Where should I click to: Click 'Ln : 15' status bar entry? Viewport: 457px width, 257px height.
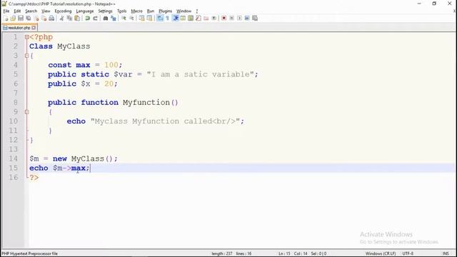pos(284,253)
